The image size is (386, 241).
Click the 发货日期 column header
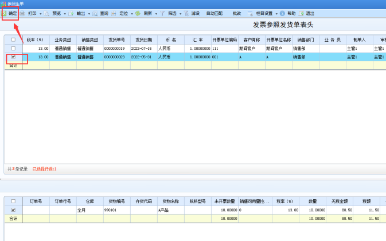click(144, 39)
